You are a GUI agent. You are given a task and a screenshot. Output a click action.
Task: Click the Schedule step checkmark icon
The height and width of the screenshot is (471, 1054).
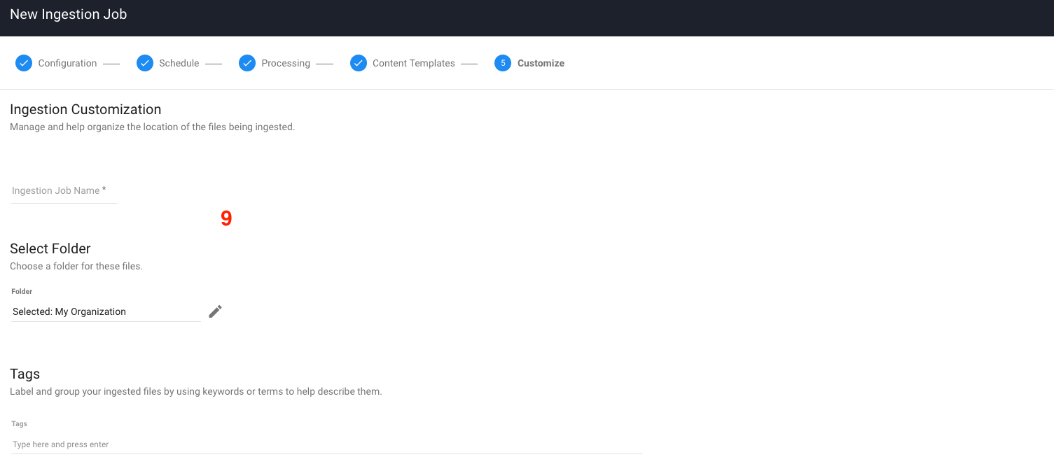145,63
